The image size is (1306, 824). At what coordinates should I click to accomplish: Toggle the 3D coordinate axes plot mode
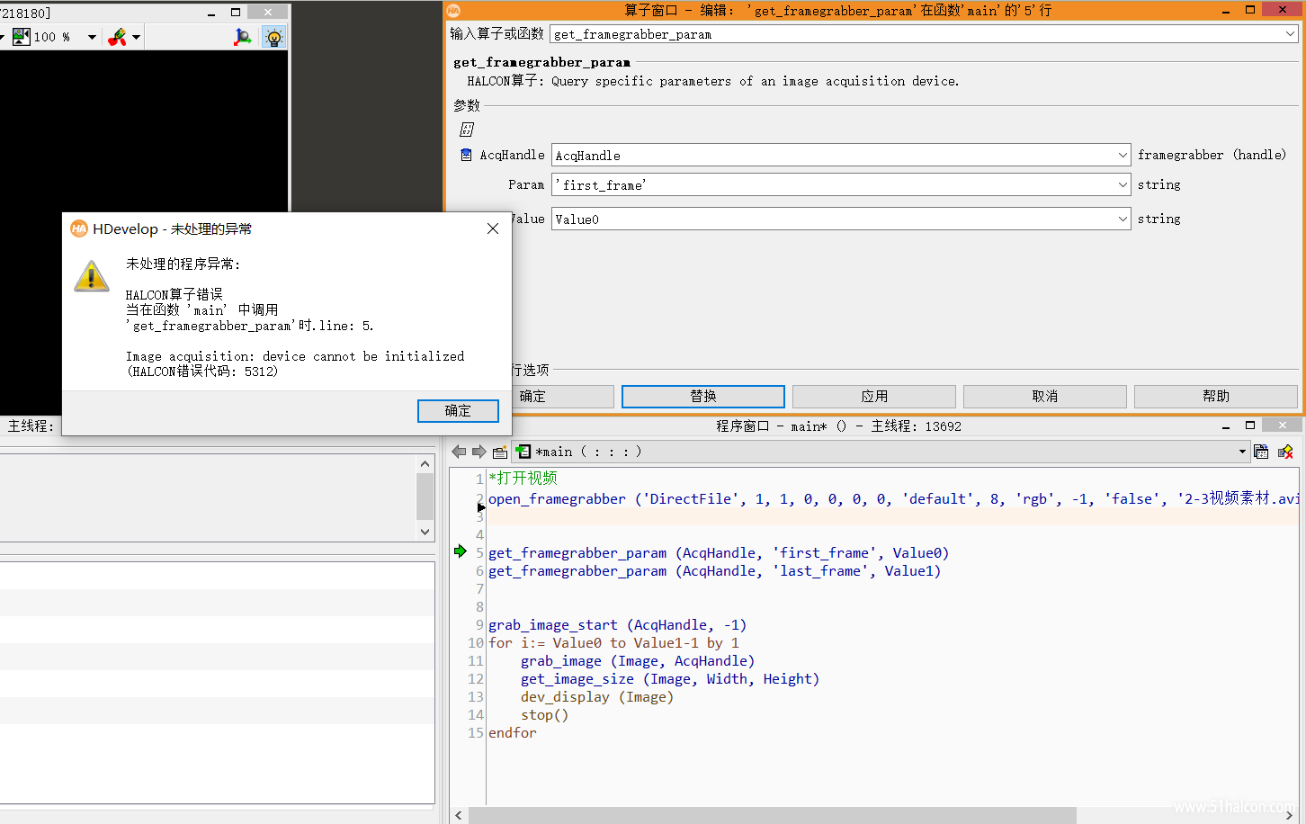point(243,37)
